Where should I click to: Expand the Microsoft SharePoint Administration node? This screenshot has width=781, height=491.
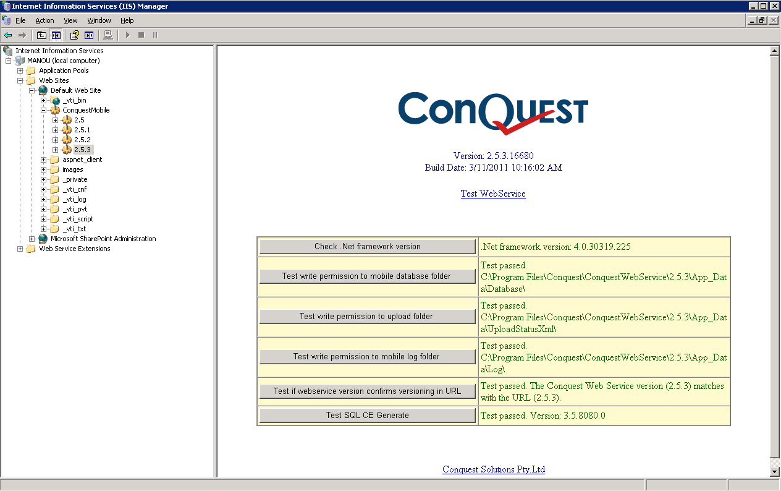pyautogui.click(x=32, y=239)
